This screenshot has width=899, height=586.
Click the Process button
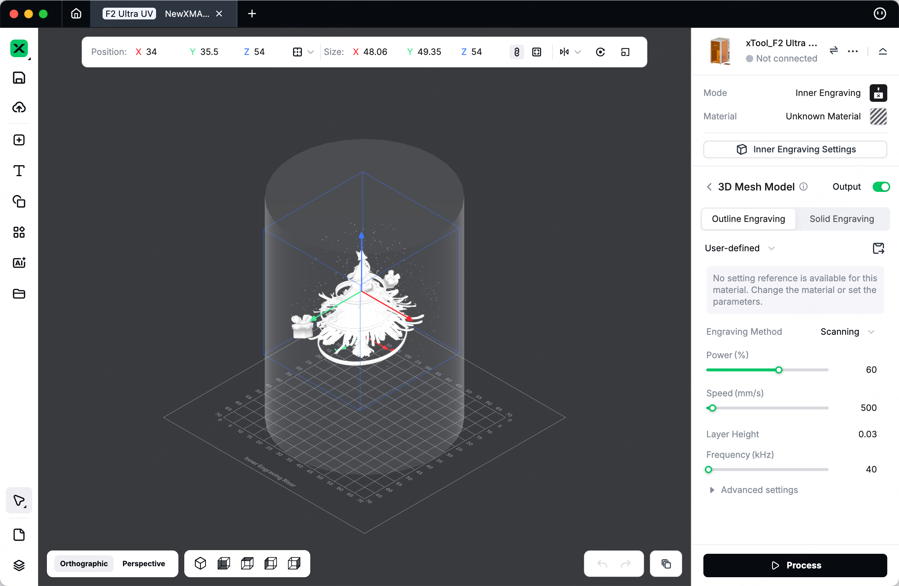[x=795, y=565]
